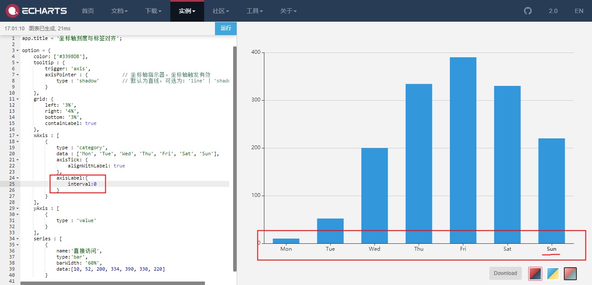Screen dimensions: 592x285
Task: Click the 'Sun' x-axis label
Action: coord(551,249)
